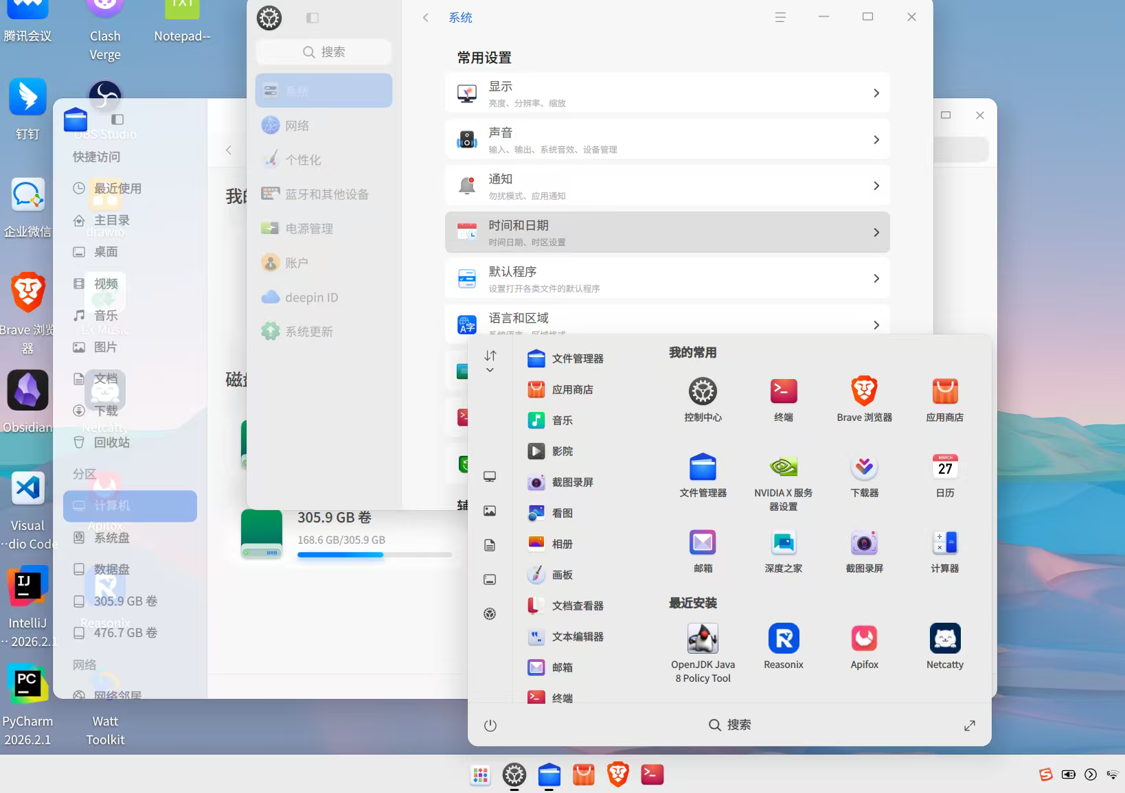Open the control center hamburger menu
1125x793 pixels.
point(780,17)
